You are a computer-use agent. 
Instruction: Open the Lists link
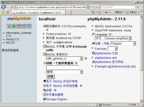click(131, 66)
